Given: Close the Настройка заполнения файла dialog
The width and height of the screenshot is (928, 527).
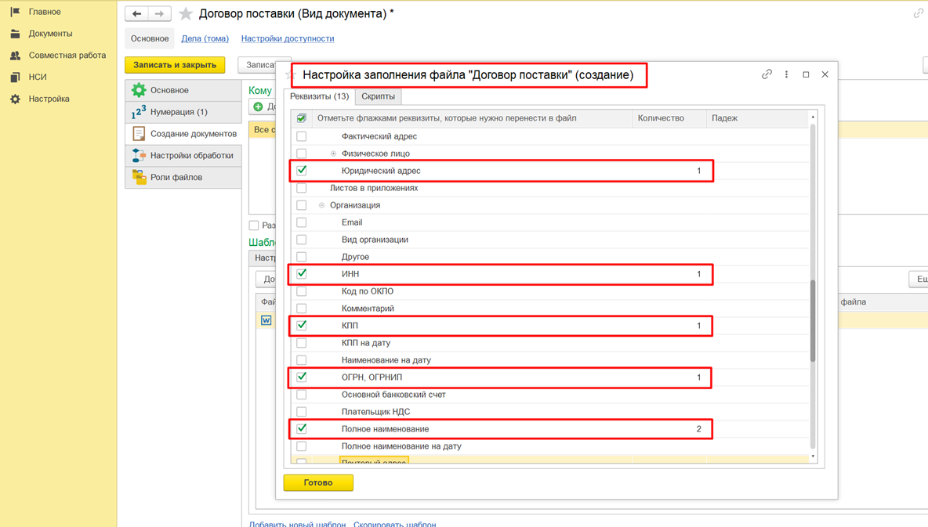Looking at the screenshot, I should [825, 74].
